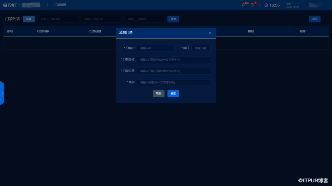Viewport: 332px width, 186px height.
Task: Click the 楼层 column header
Action: [x=251, y=31]
